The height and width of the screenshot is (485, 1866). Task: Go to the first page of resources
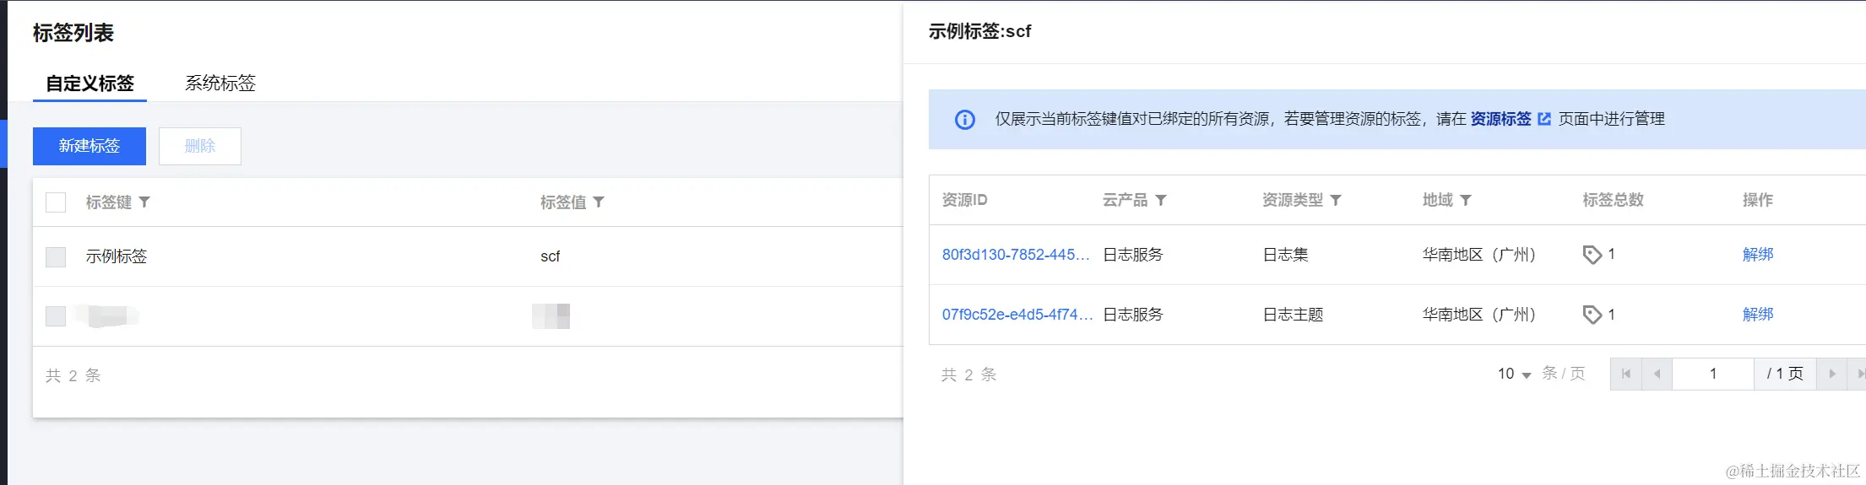[1626, 374]
